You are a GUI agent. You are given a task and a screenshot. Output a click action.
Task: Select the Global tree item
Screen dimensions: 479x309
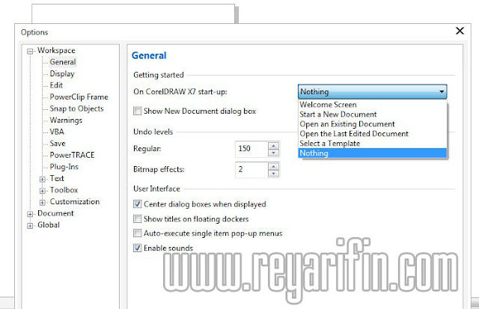click(48, 224)
